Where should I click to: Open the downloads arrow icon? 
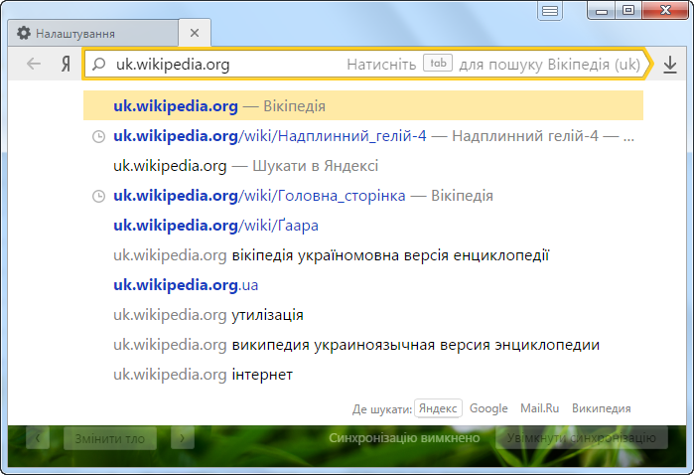tap(670, 65)
